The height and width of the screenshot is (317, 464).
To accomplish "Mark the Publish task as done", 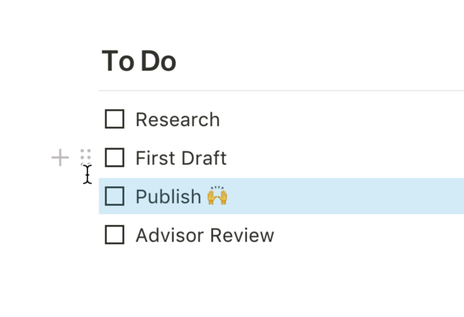I will pyautogui.click(x=115, y=196).
